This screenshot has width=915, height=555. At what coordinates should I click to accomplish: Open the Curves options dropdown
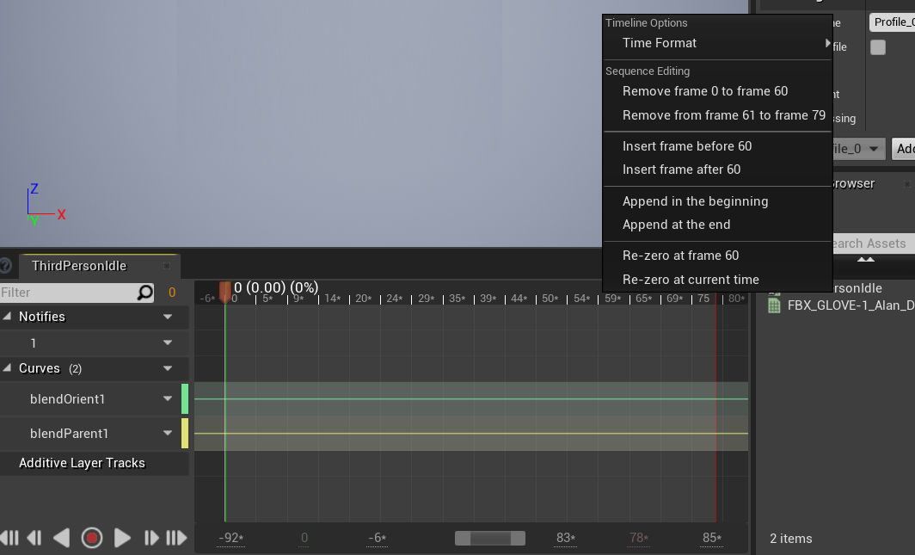168,368
